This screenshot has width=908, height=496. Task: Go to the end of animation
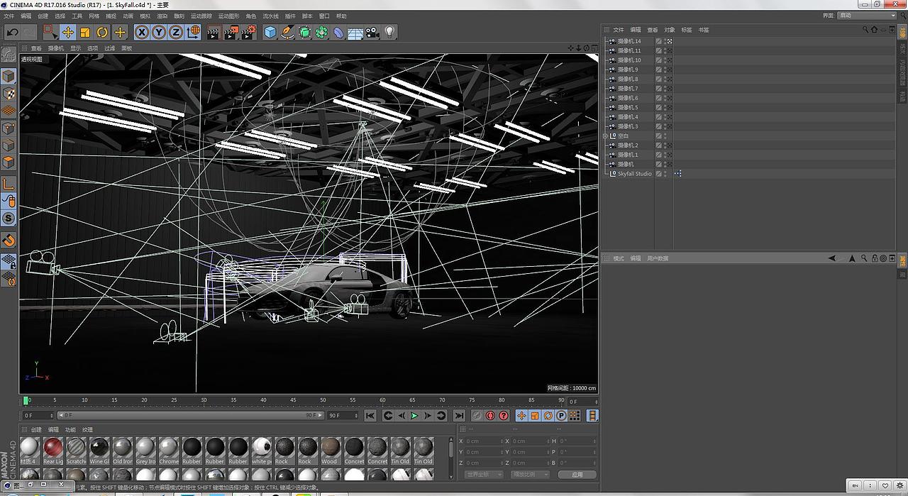pos(459,416)
